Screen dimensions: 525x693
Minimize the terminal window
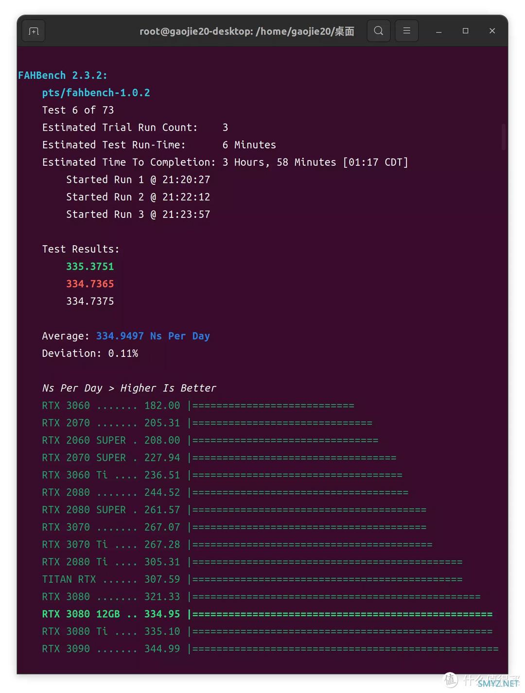[439, 31]
